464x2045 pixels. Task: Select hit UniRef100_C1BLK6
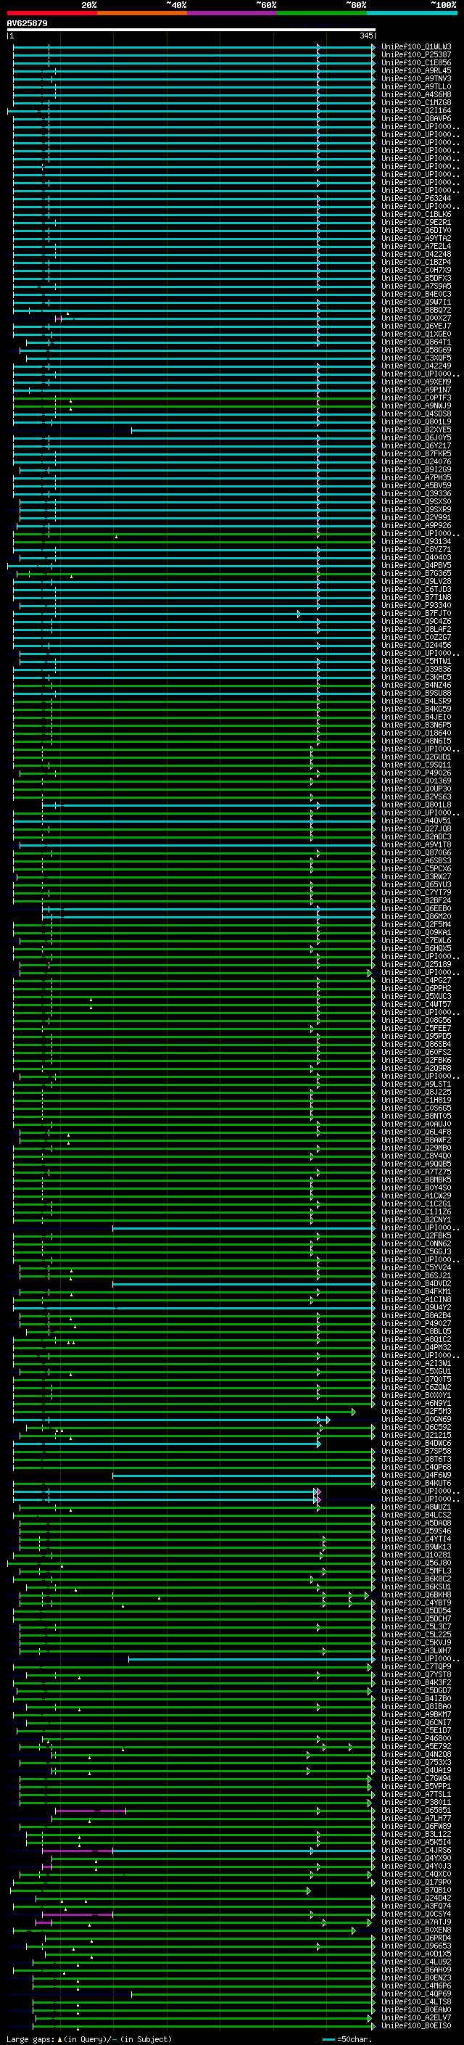point(416,214)
